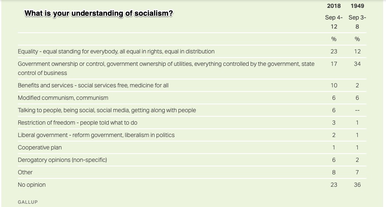Click the 2018 value 10 for Benefits and services
The height and width of the screenshot is (207, 386).
[x=334, y=85]
